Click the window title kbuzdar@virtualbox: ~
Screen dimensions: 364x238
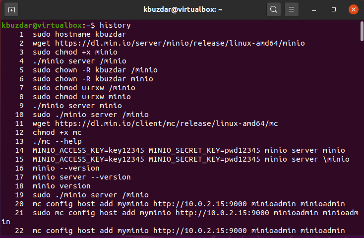click(182, 9)
